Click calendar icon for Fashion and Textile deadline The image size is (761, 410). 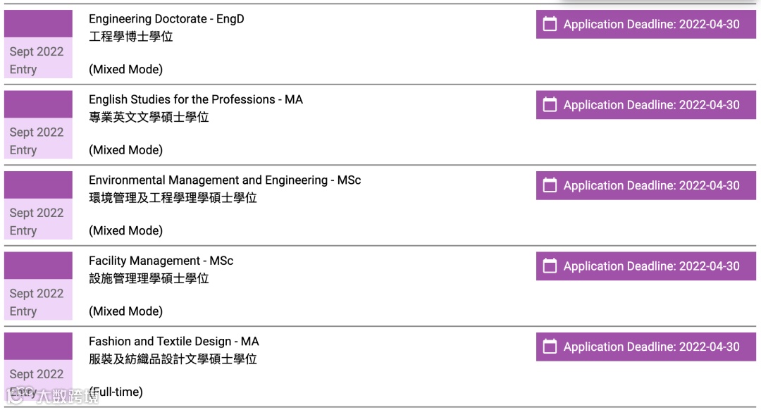click(550, 347)
